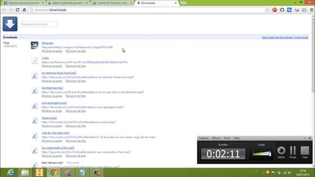Image resolution: width=315 pixels, height=177 pixels.
Task: Reload the downloads page
Action: (18, 10)
